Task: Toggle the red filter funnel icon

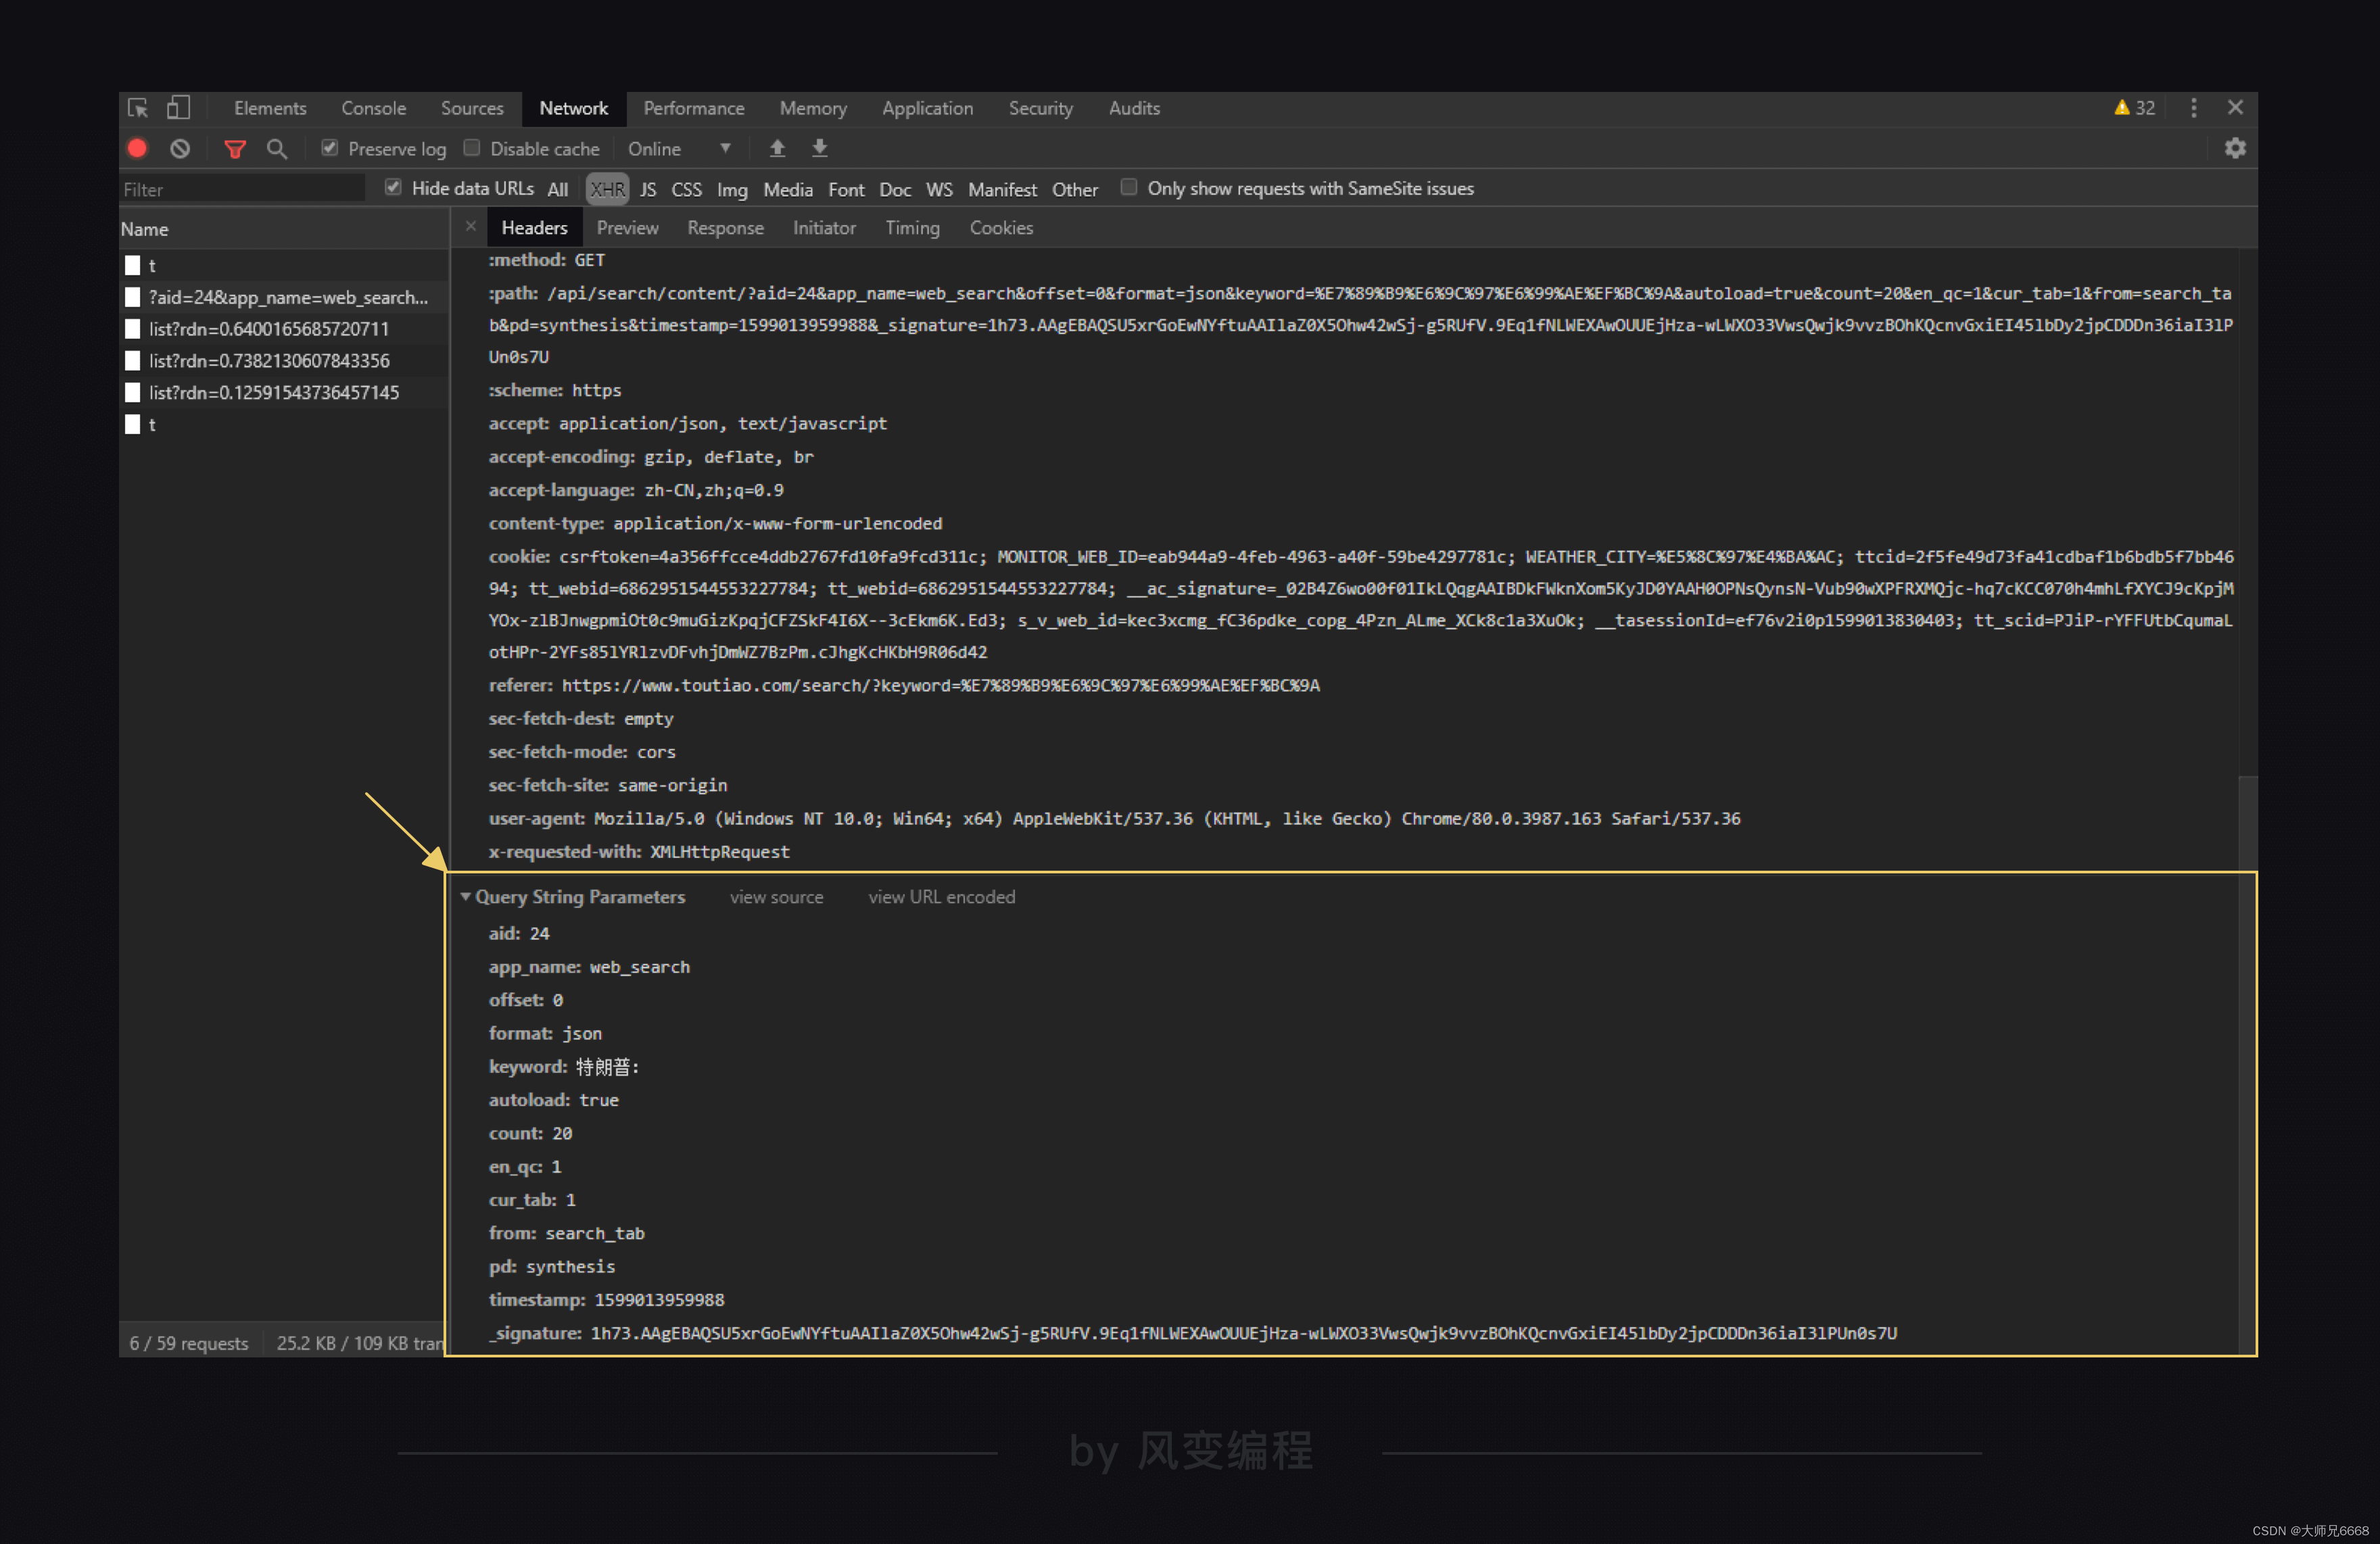Action: [x=235, y=149]
